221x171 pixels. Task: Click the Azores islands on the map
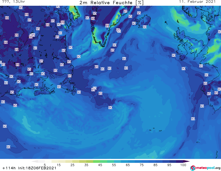156,130
